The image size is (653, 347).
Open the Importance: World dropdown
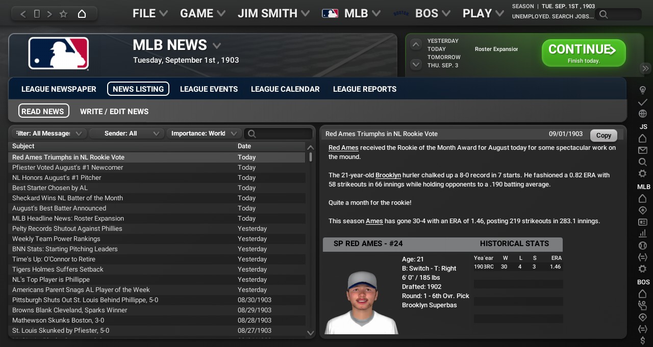204,134
